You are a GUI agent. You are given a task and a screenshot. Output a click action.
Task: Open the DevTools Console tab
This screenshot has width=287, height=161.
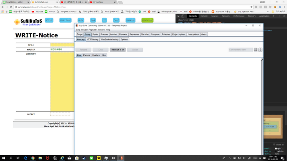pyautogui.click(x=204, y=16)
